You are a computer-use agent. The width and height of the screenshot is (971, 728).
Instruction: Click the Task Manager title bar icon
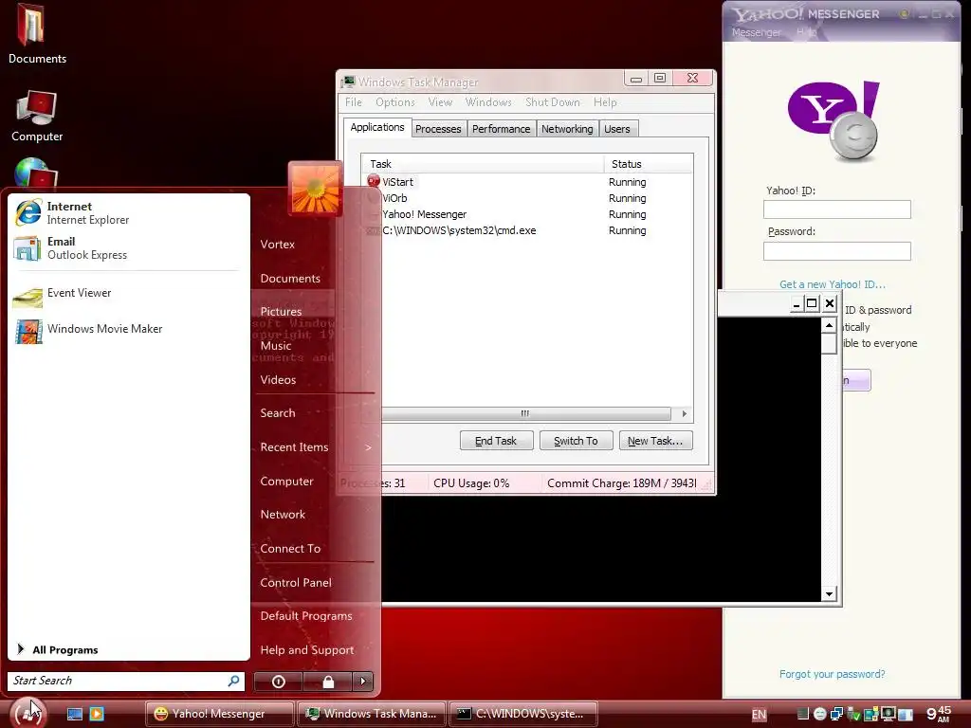coord(349,82)
